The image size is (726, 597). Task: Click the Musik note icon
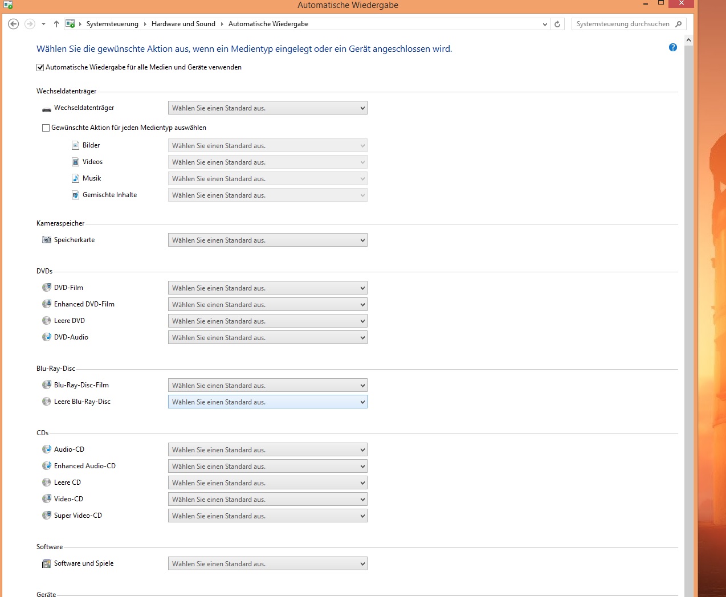(x=75, y=178)
